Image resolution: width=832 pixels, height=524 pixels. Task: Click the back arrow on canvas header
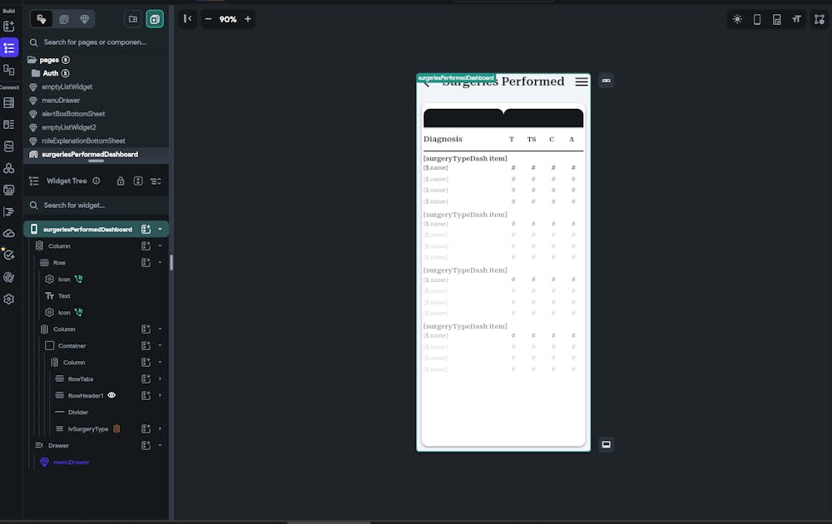pos(427,83)
